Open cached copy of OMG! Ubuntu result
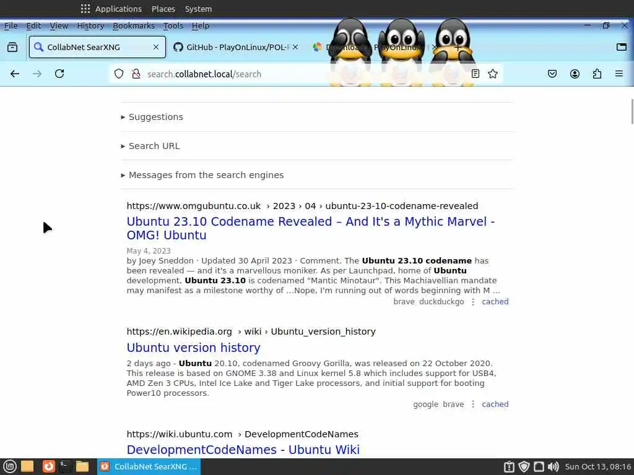 click(x=495, y=302)
